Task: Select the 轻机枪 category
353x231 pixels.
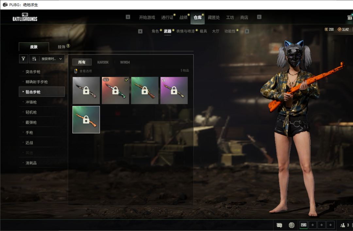Action: (x=42, y=112)
